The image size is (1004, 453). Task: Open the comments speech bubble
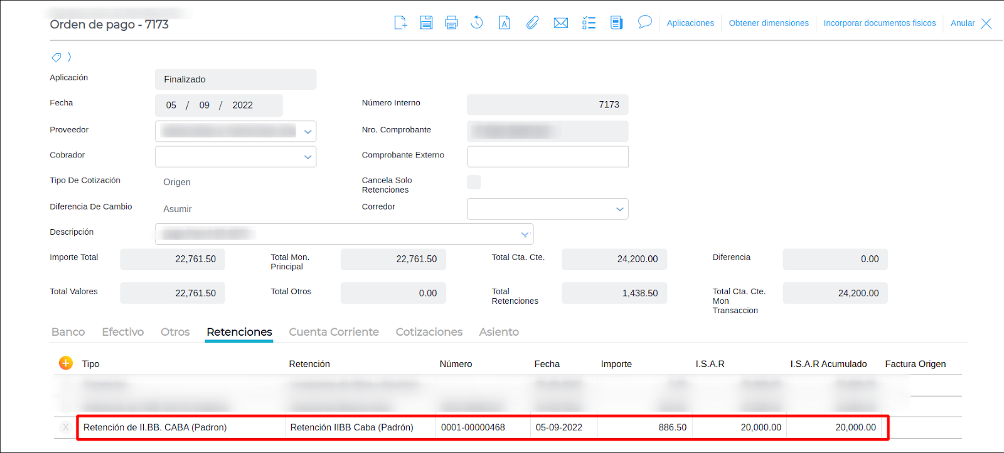[x=644, y=23]
